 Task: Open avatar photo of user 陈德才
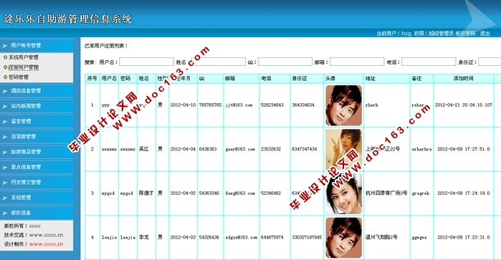(344, 193)
